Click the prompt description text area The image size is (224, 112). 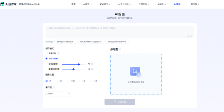pos(120,32)
